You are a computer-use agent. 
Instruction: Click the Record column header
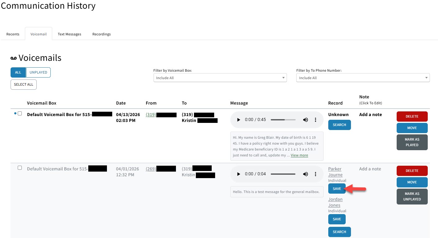click(x=335, y=103)
